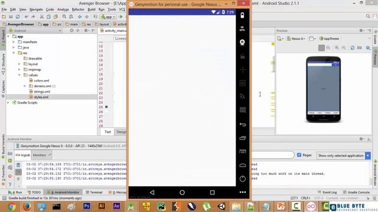Expand Gradle Scripts node

[8, 102]
